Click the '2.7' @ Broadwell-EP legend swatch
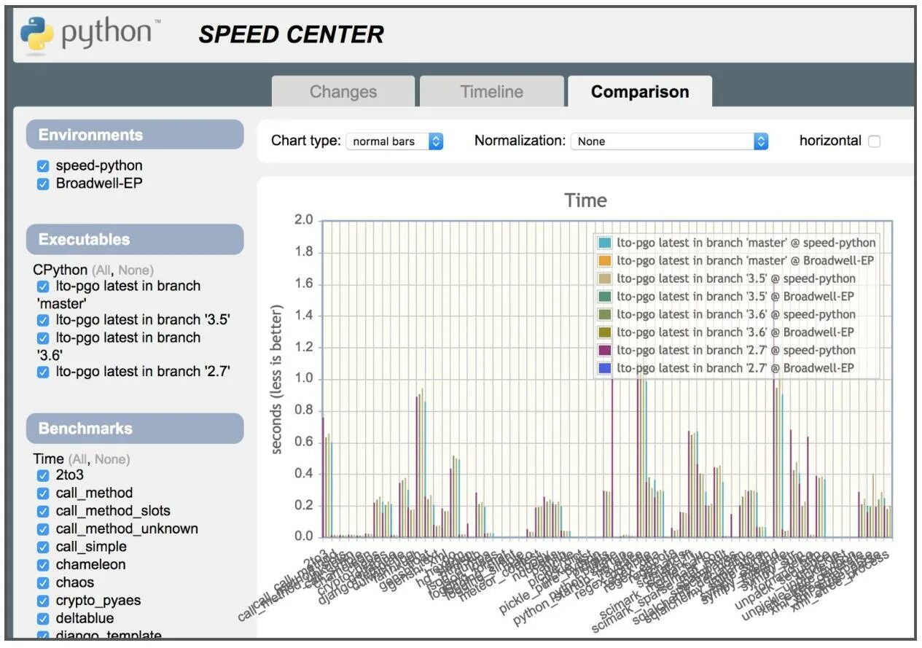Viewport: 922px width, 648px height. click(x=604, y=368)
